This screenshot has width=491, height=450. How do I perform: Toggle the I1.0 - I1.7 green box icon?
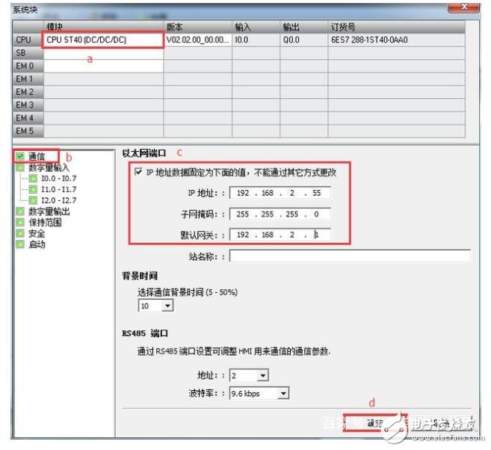click(x=33, y=189)
